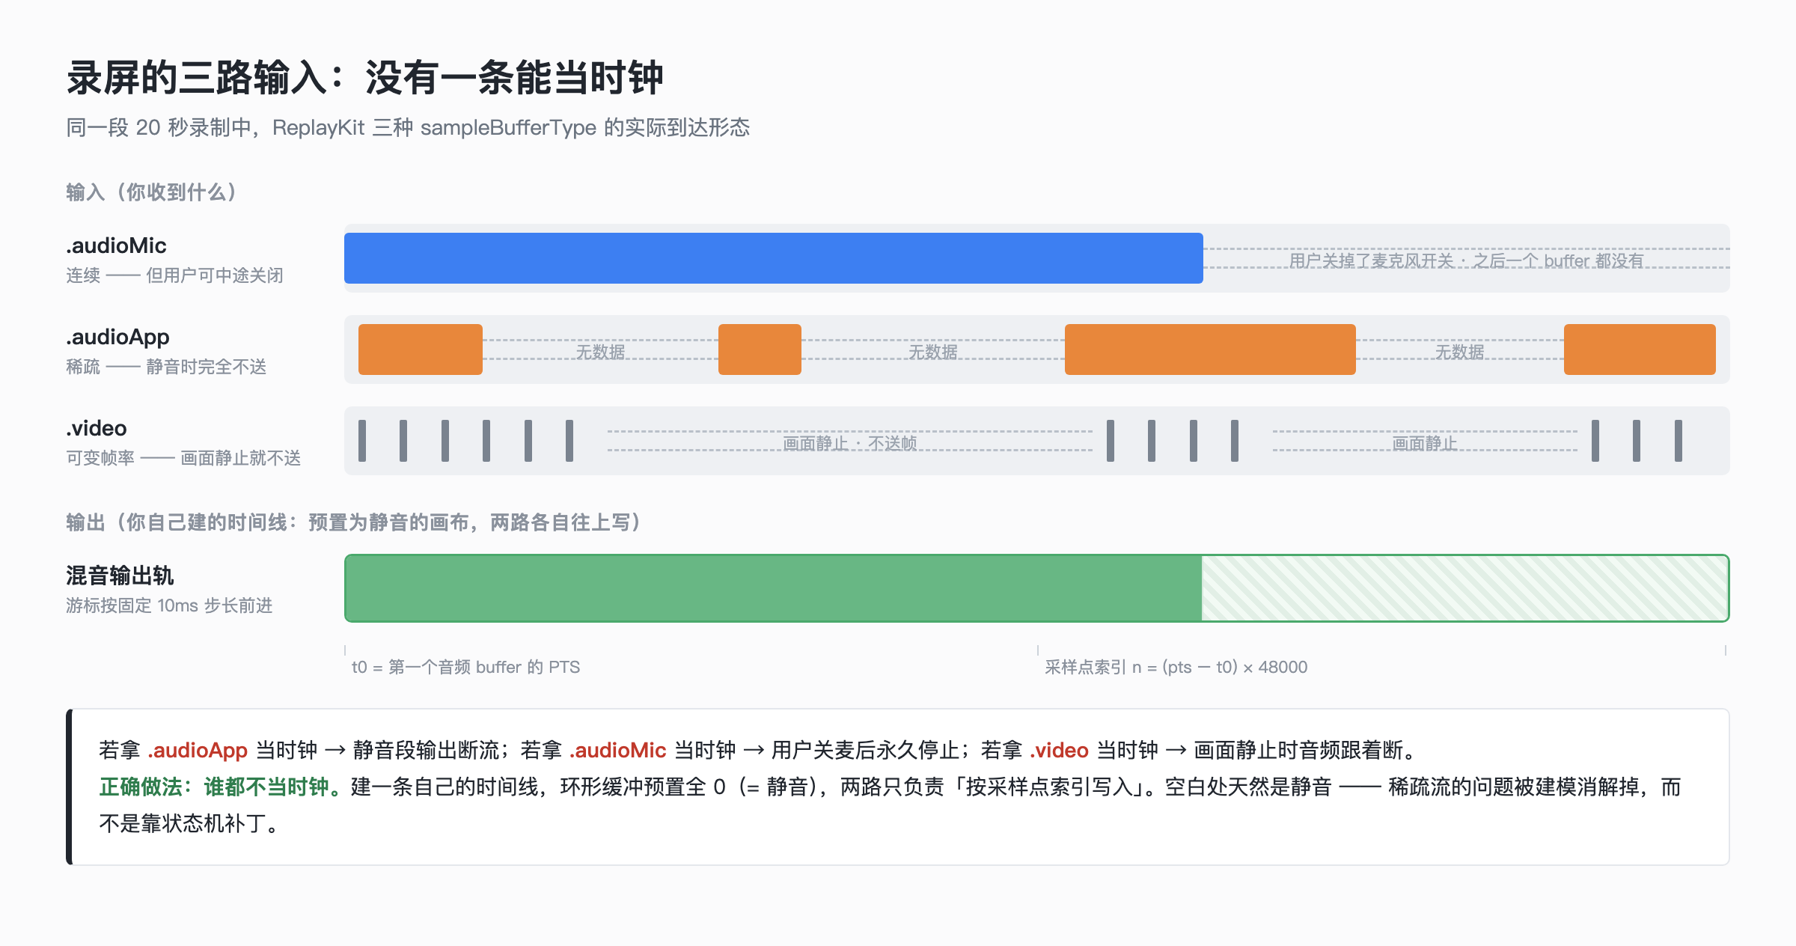Image resolution: width=1796 pixels, height=946 pixels.
Task: Click the text 可变帧率 —— 画面静止就不送
Action: (x=183, y=458)
